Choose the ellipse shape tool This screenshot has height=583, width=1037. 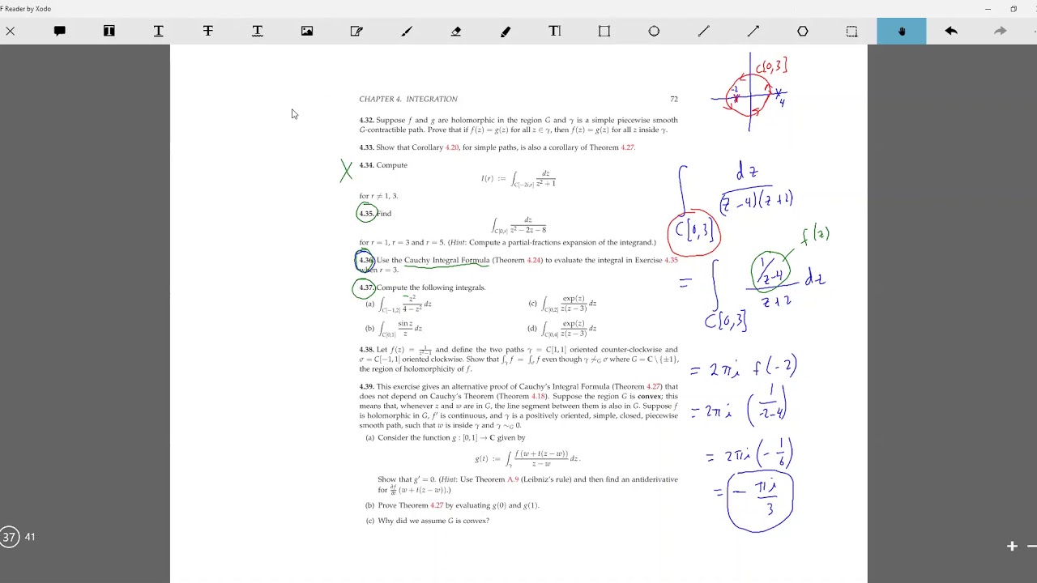[654, 31]
